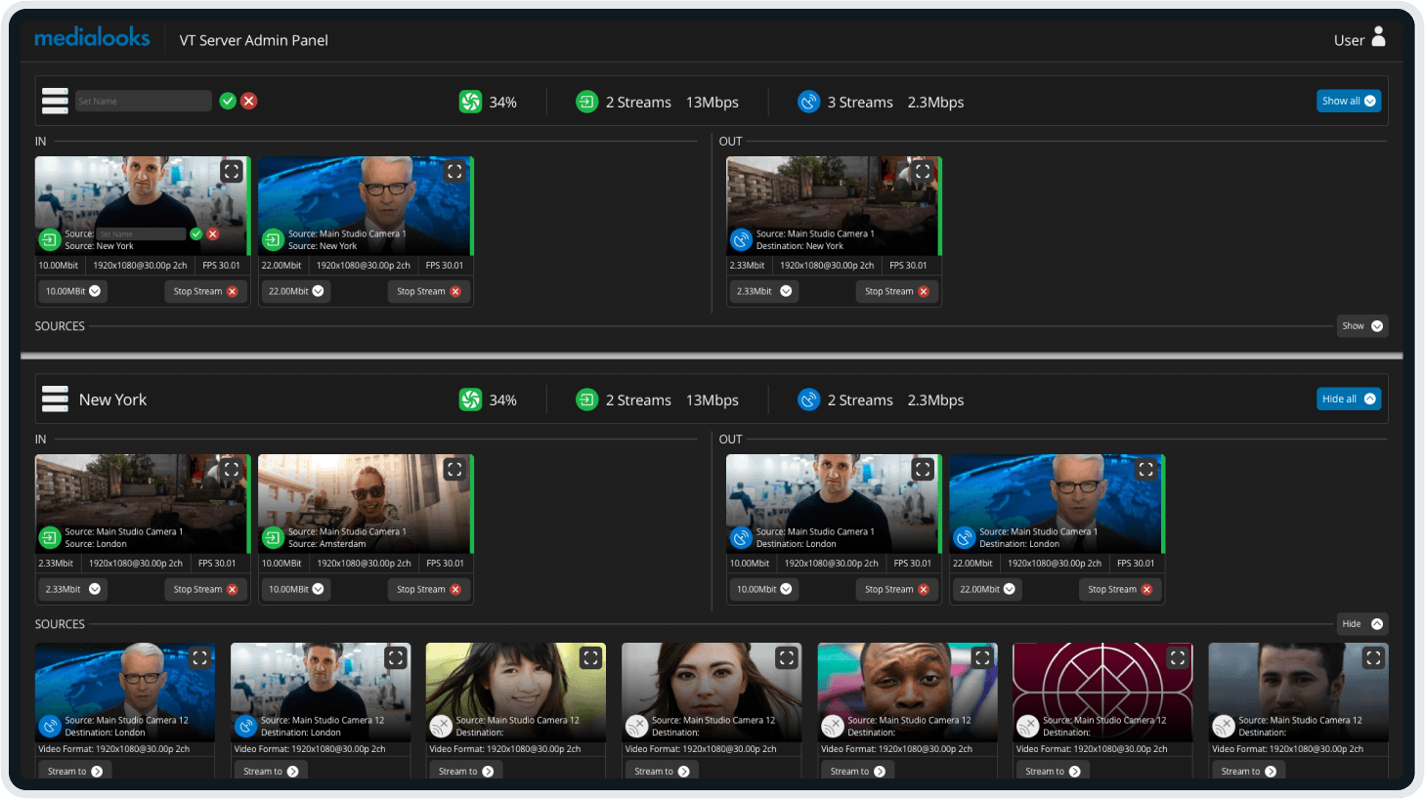
Task: Stop Stream for the Amsterdam input
Action: pos(428,589)
